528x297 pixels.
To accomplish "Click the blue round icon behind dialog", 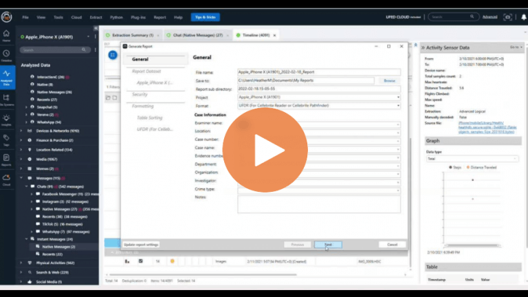I will tap(113, 55).
